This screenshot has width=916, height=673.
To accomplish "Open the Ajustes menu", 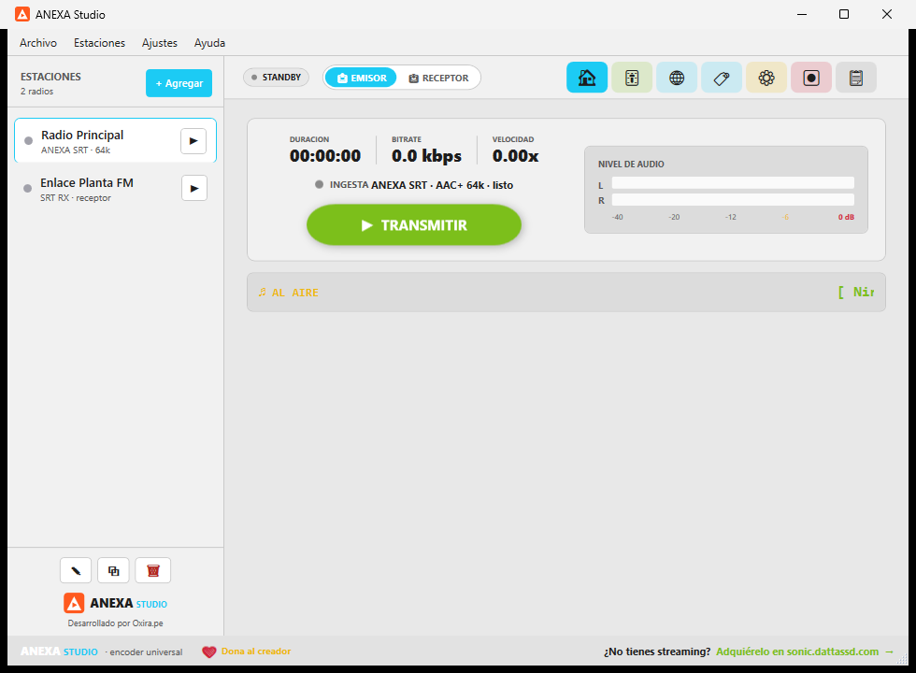I will point(160,43).
